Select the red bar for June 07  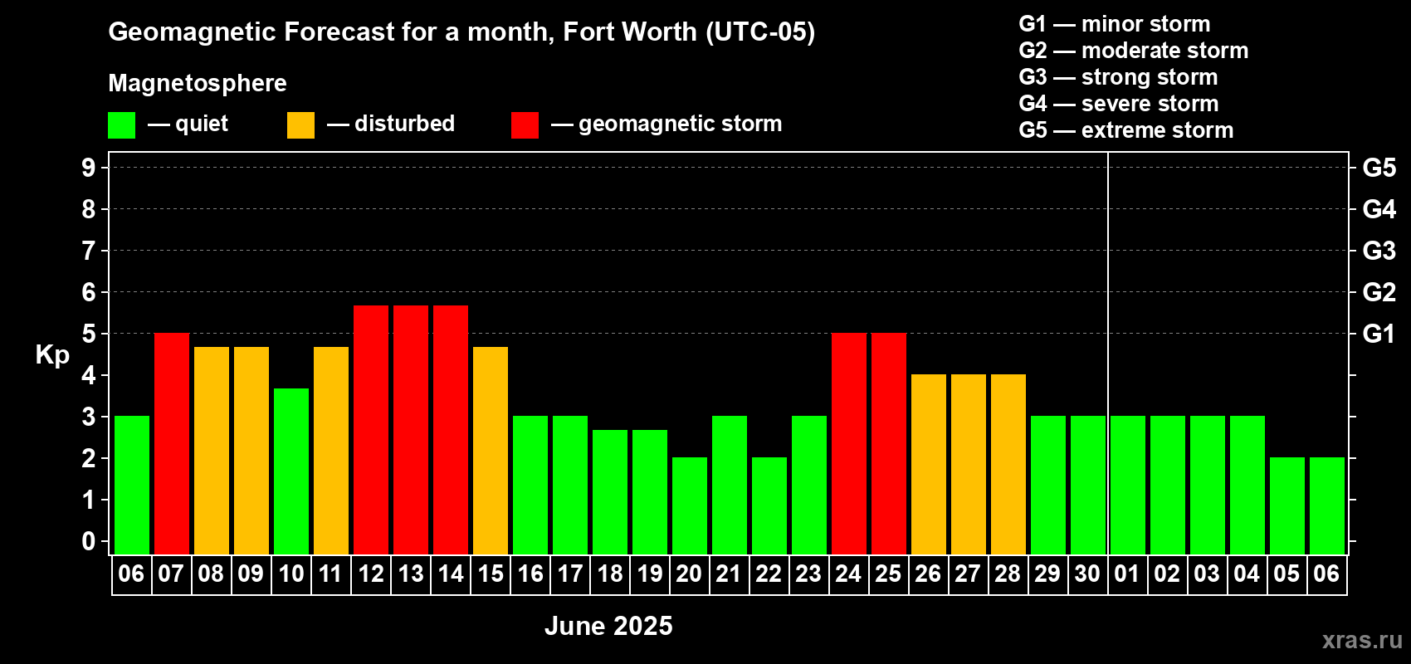[x=172, y=444]
